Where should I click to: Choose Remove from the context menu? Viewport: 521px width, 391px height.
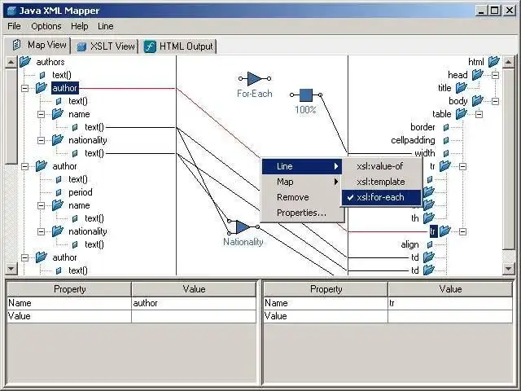tap(302, 197)
